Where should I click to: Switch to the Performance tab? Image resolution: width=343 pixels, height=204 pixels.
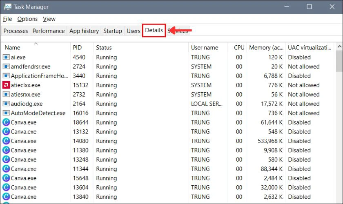click(x=49, y=31)
